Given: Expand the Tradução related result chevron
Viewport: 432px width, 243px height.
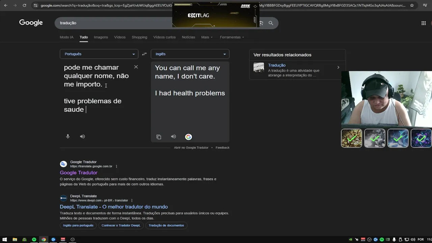Looking at the screenshot, I should [x=338, y=67].
